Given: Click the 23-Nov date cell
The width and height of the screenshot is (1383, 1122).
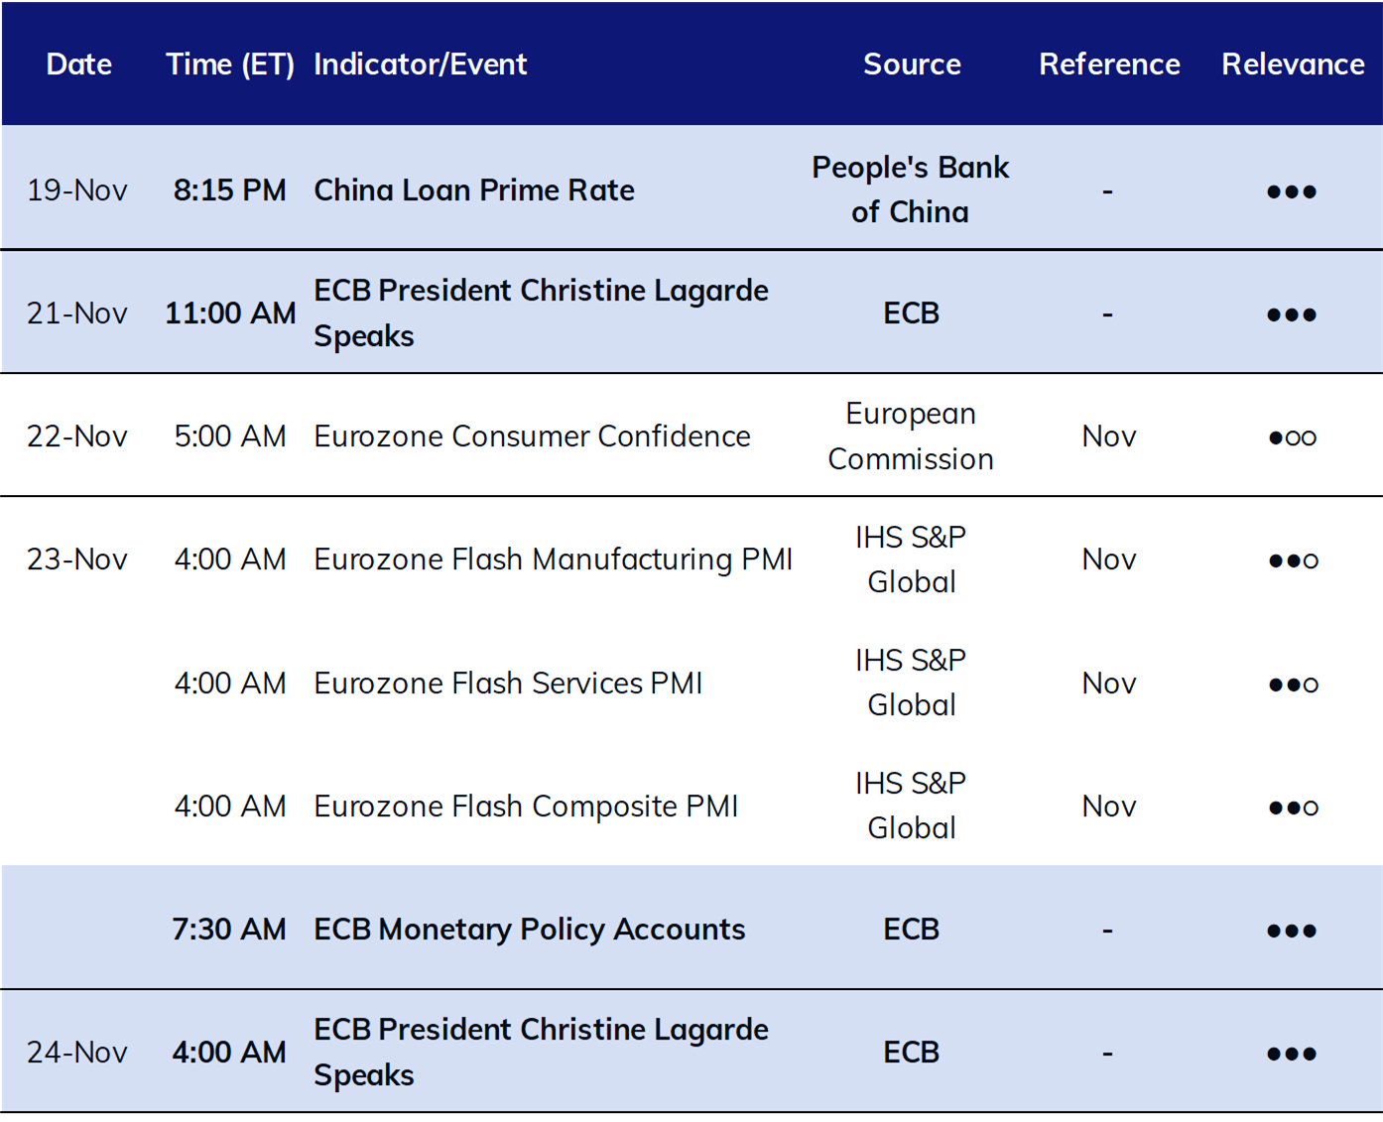Looking at the screenshot, I should click(x=77, y=560).
